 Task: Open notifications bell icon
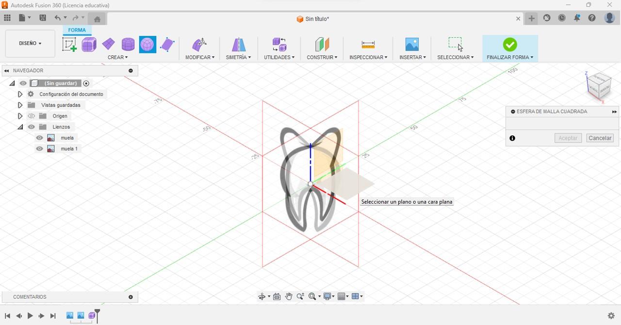coord(577,18)
